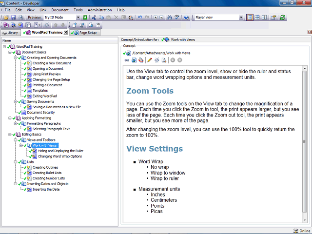Click the concept scrollbar up arrow
This screenshot has width=312, height=234.
click(x=304, y=68)
